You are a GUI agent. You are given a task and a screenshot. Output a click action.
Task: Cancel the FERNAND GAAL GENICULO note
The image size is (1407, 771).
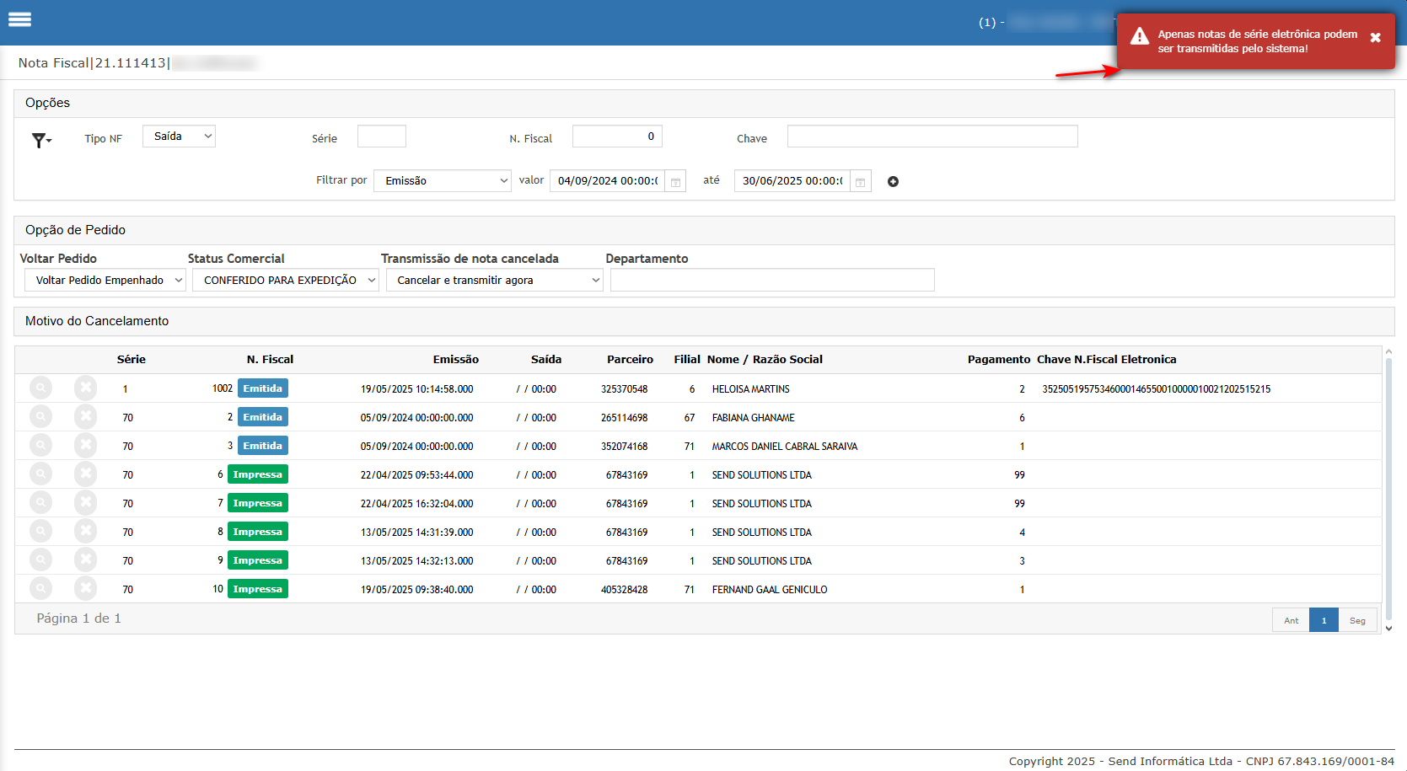click(85, 588)
